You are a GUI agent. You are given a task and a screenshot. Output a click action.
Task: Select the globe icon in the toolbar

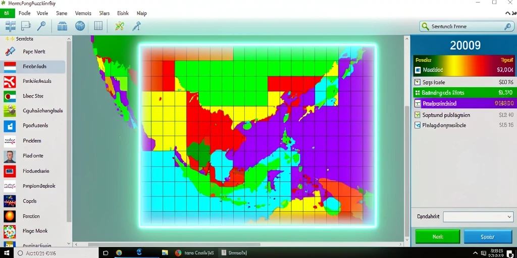pos(80,26)
